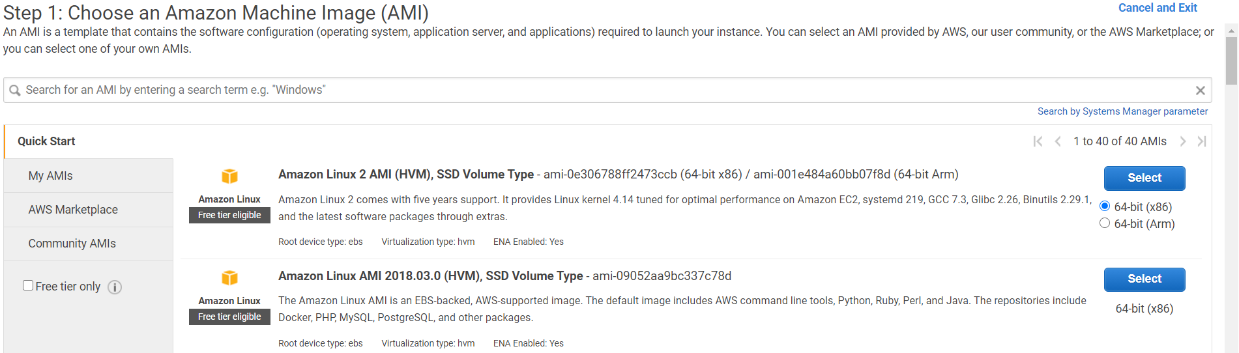Click Cancel and Exit link
Screen dimensions: 1239x353
coord(1158,8)
